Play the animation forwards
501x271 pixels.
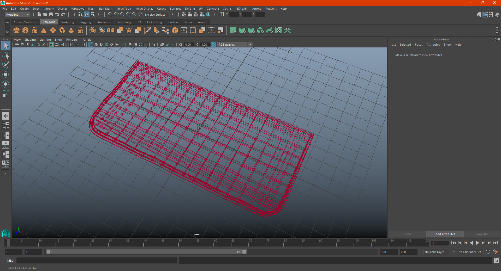478,243
